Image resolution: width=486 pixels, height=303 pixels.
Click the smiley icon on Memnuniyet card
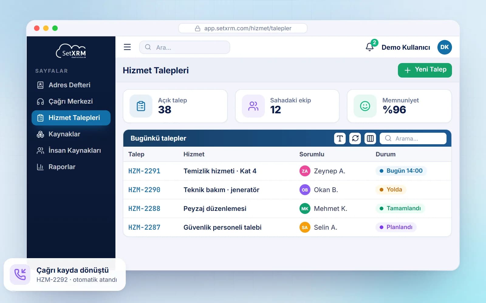[365, 106]
